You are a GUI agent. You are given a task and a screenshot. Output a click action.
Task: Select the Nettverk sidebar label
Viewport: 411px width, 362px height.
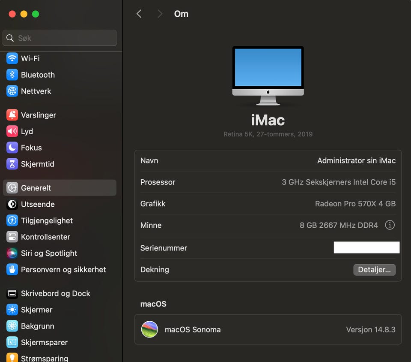pos(36,91)
